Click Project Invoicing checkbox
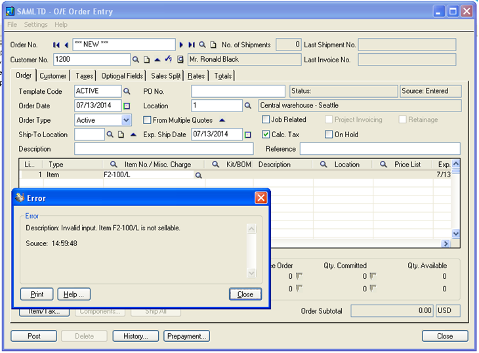 [329, 119]
